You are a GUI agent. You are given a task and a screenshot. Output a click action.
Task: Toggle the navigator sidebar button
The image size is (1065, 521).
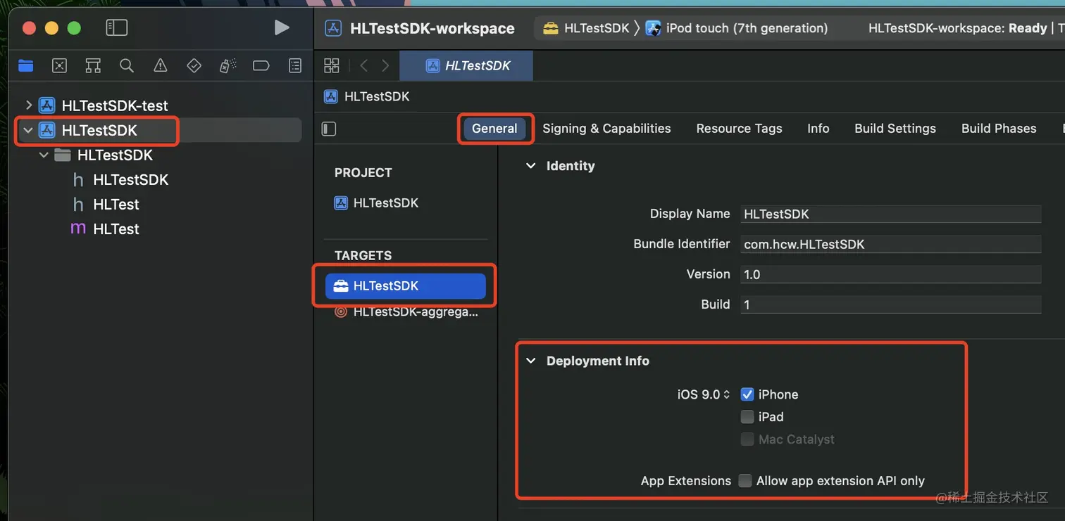[116, 27]
